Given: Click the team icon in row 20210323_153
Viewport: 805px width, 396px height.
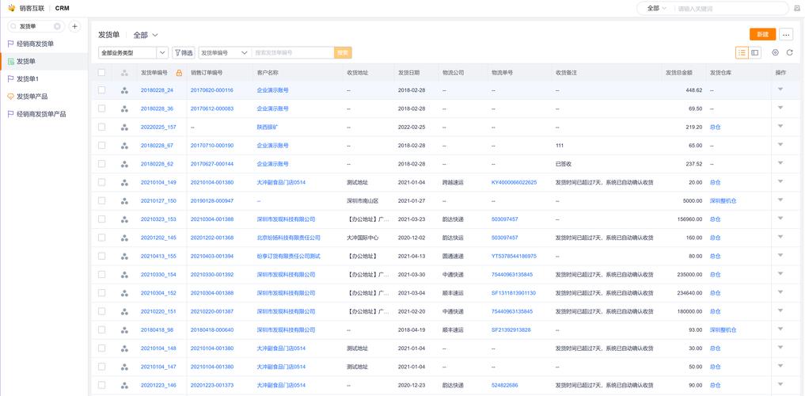Looking at the screenshot, I should 124,219.
